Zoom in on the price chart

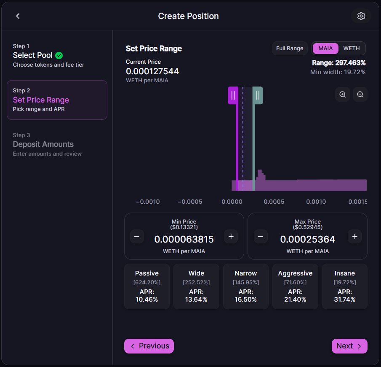(342, 94)
